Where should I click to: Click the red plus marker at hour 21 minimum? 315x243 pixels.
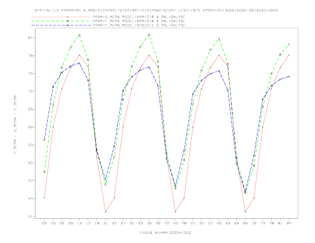(x=105, y=212)
